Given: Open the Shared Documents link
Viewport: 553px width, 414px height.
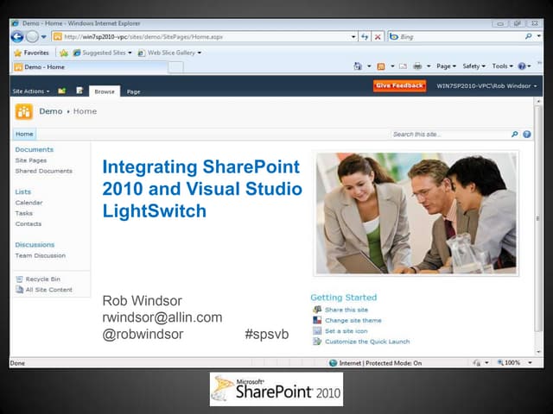Looking at the screenshot, I should pyautogui.click(x=43, y=171).
